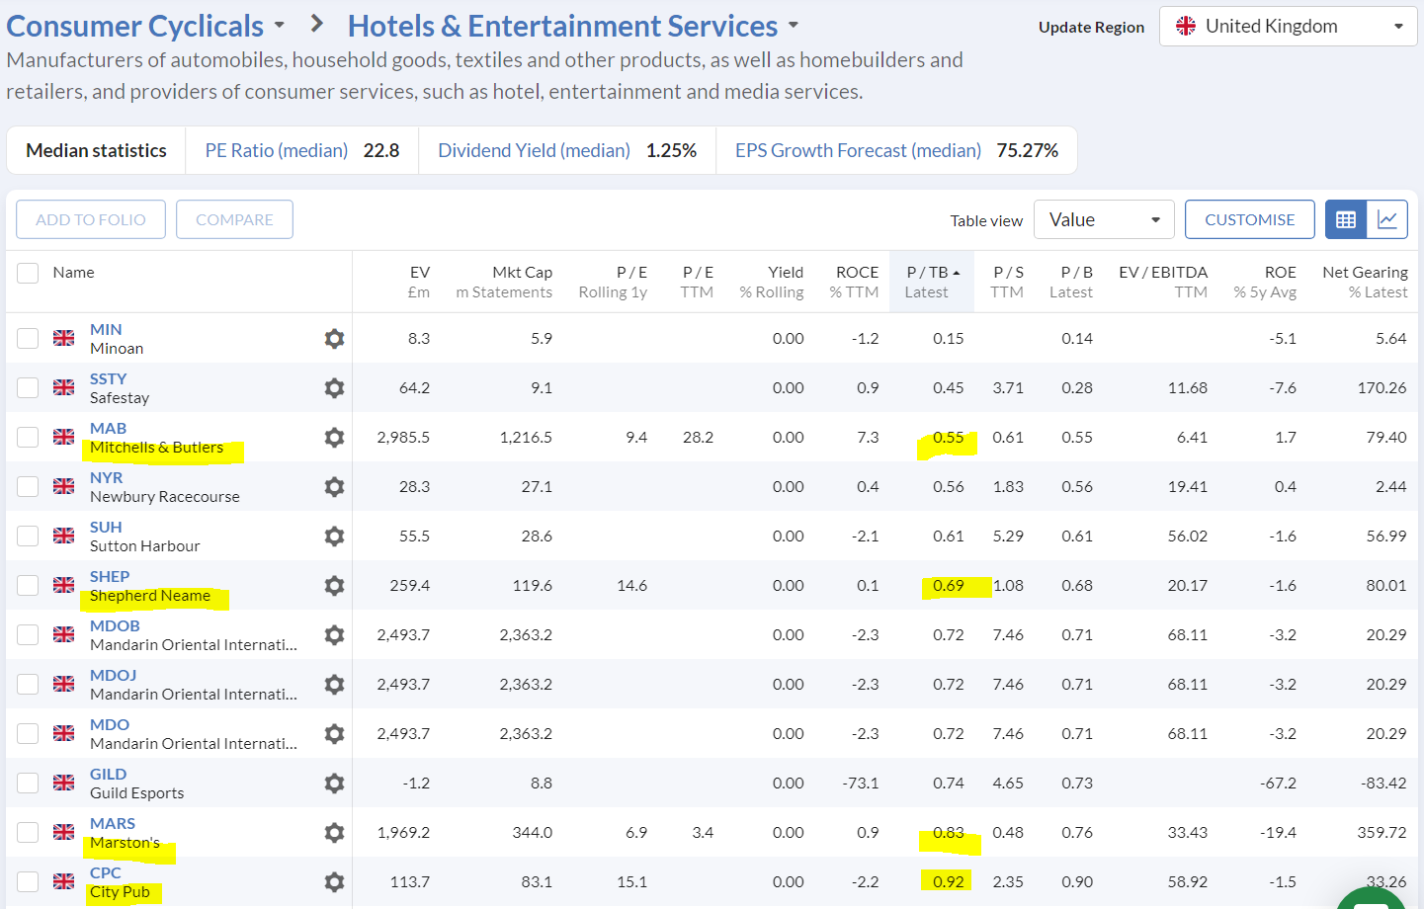This screenshot has height=909, width=1424.
Task: Tick the checkbox for Shepherd Neame
Action: pos(28,585)
